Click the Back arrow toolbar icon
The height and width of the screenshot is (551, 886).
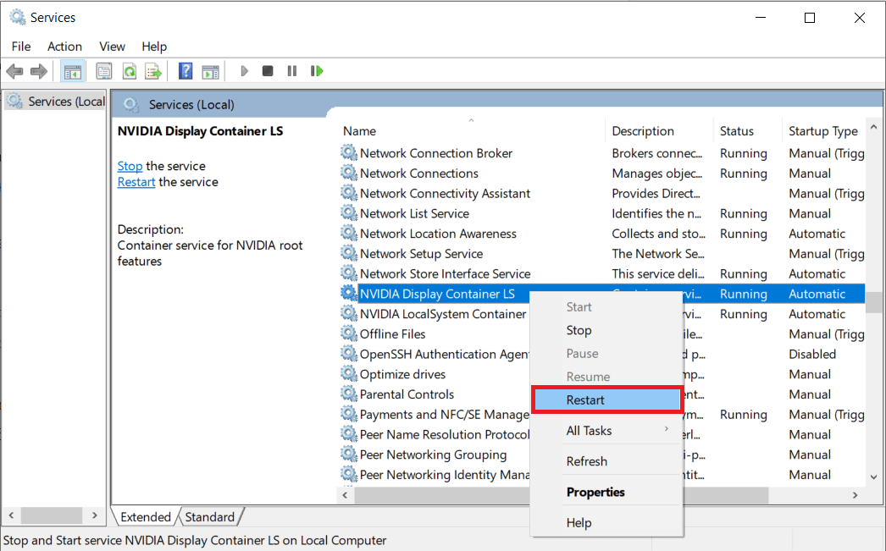(14, 71)
